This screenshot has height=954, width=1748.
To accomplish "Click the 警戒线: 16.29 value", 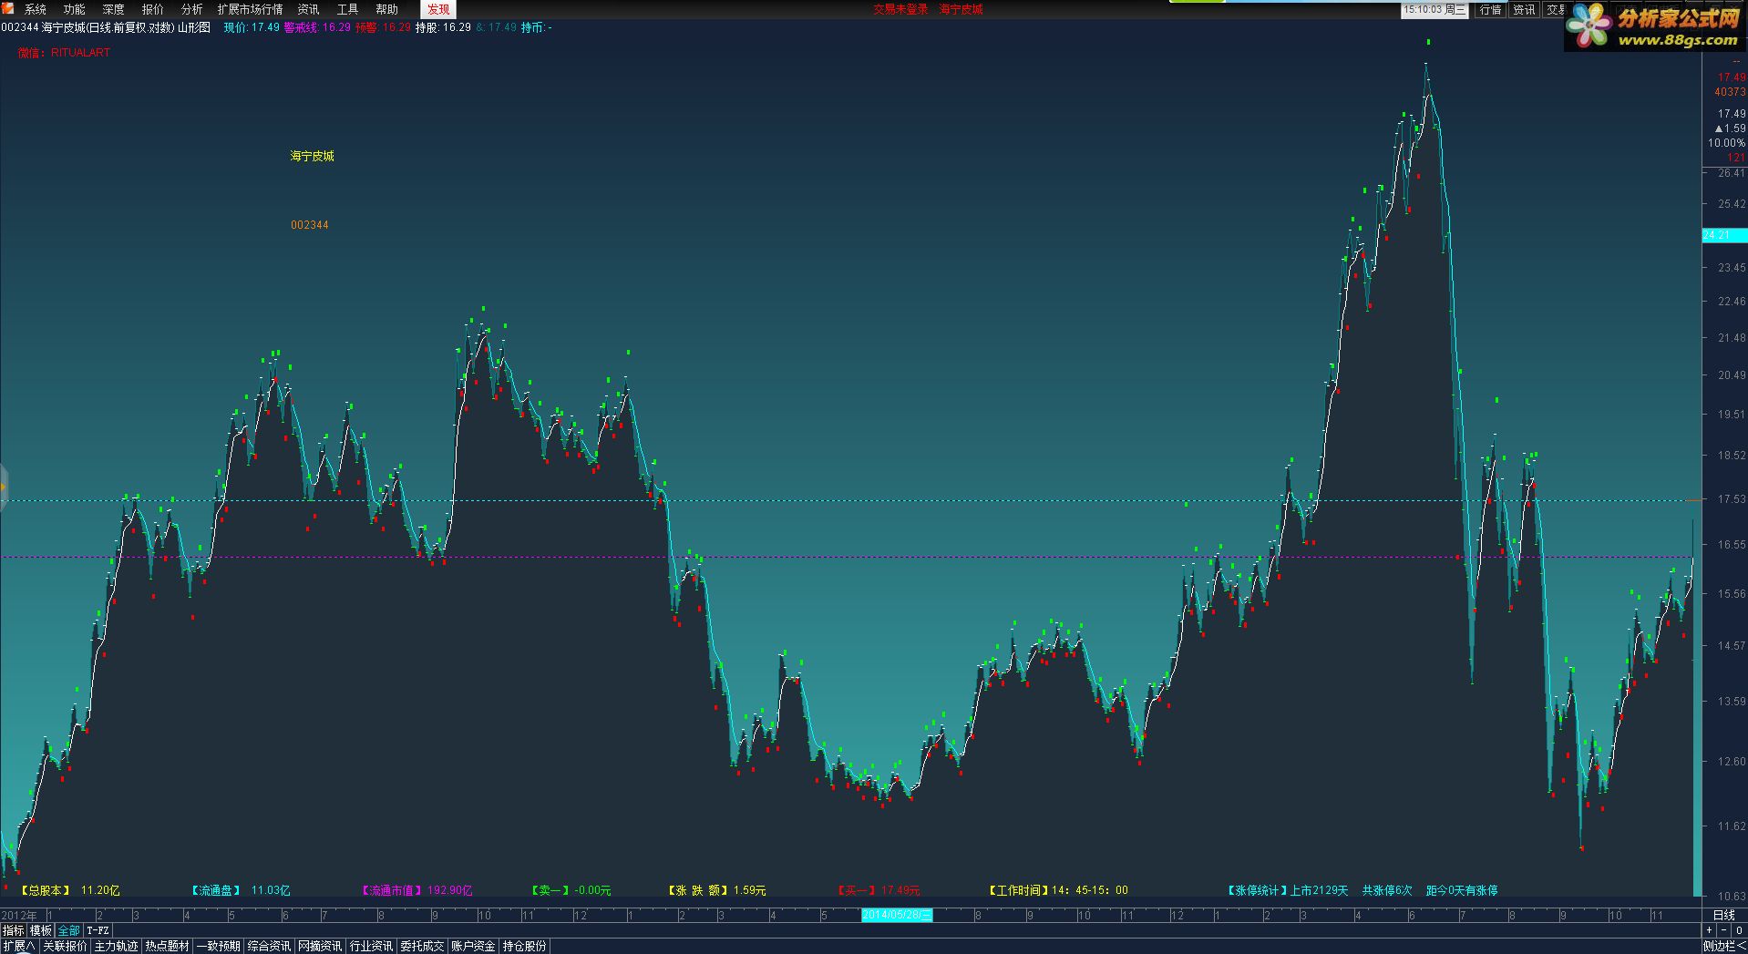I will pyautogui.click(x=317, y=27).
